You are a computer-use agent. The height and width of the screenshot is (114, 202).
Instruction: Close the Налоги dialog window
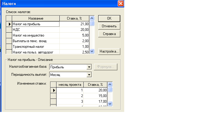tap(121, 4)
